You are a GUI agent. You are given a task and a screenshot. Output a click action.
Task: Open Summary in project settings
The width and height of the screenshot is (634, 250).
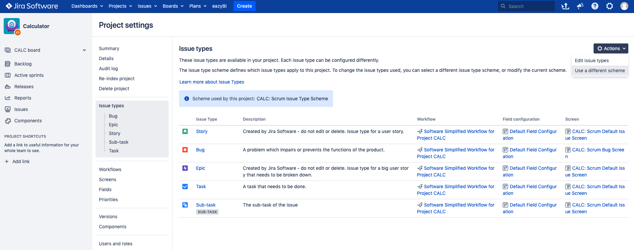pyautogui.click(x=109, y=48)
